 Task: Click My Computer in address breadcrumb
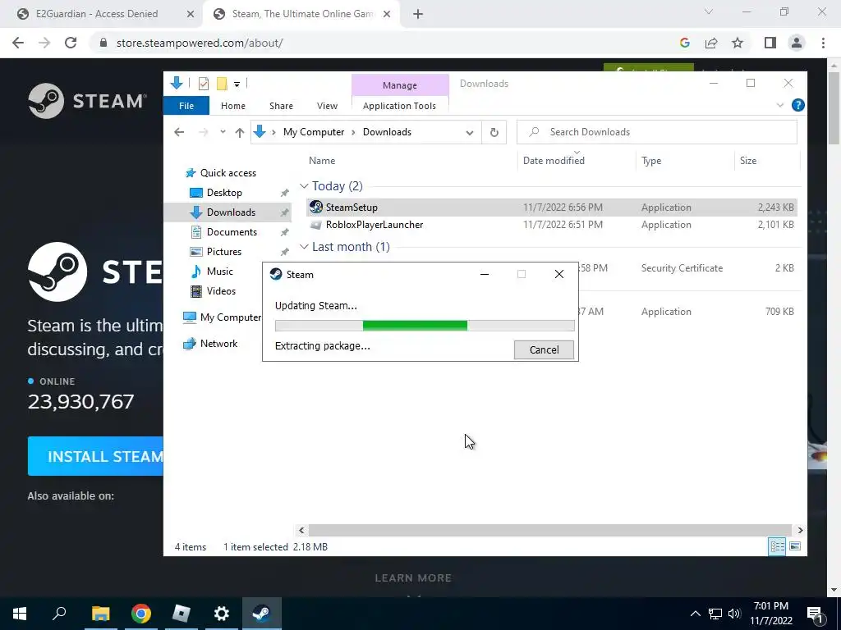click(314, 132)
